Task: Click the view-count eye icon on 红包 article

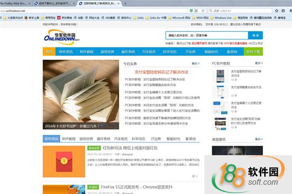Action: 194,176
